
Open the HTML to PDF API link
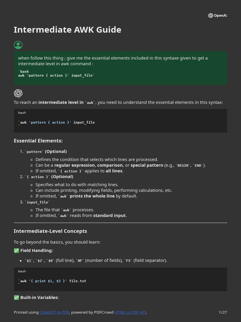pyautogui.click(x=130, y=312)
